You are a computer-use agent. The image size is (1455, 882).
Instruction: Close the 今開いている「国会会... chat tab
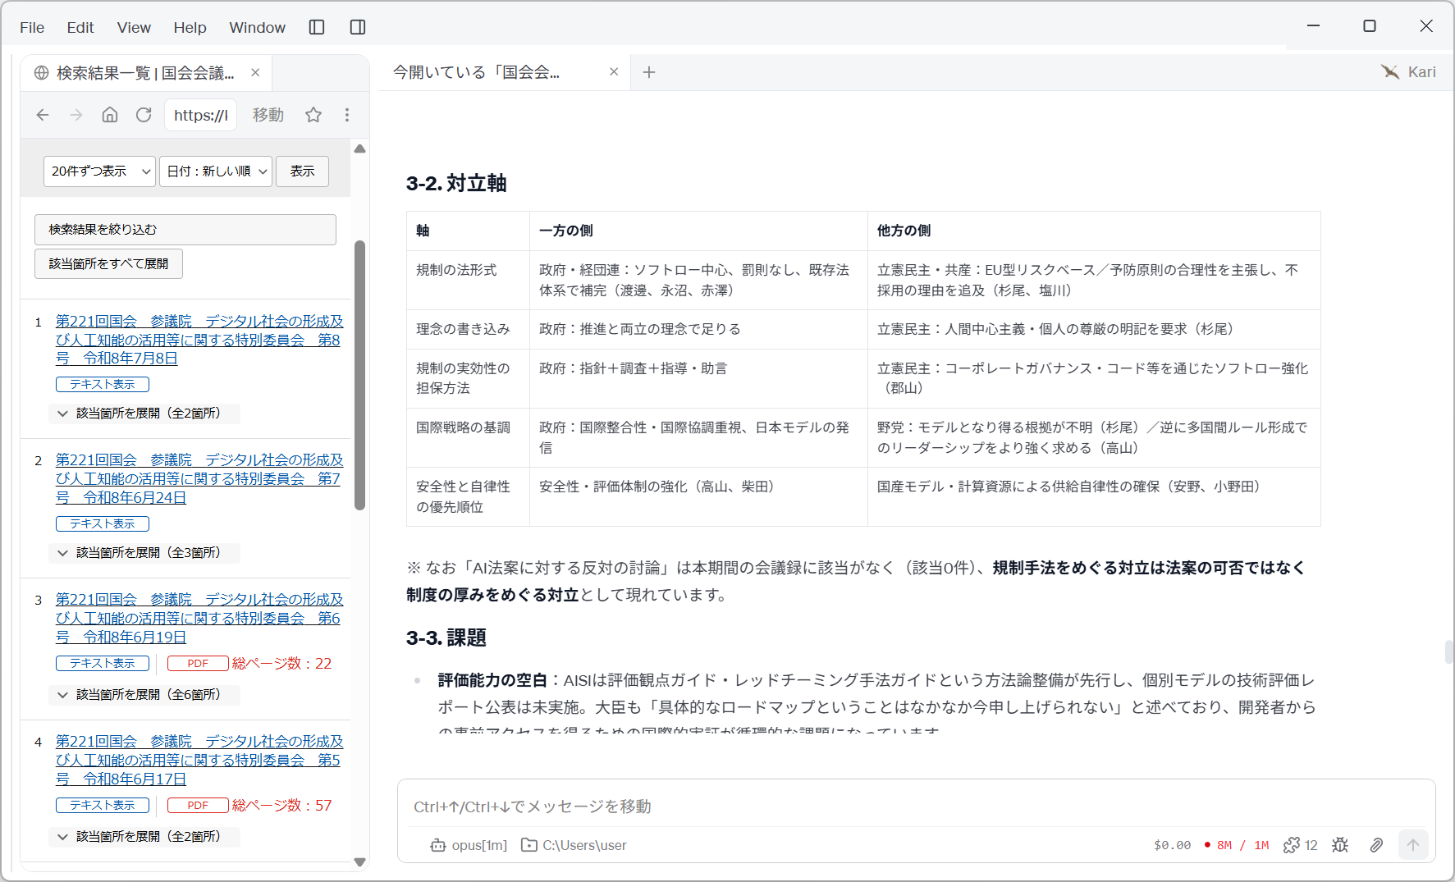point(614,72)
